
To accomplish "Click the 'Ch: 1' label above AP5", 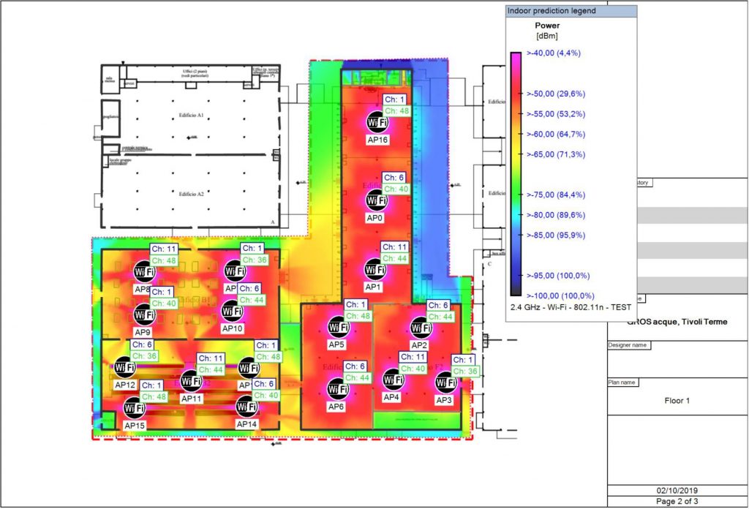I will click(356, 305).
